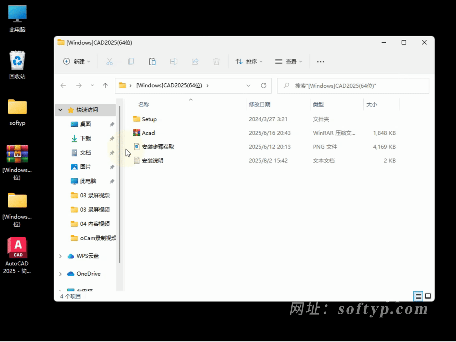This screenshot has height=342, width=456.
Task: Open the Acad WinRAR archive in the folder
Action: pyautogui.click(x=148, y=133)
